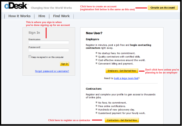The width and height of the screenshot is (182, 126).
Task: Click the Create an Account button
Action: (163, 8)
